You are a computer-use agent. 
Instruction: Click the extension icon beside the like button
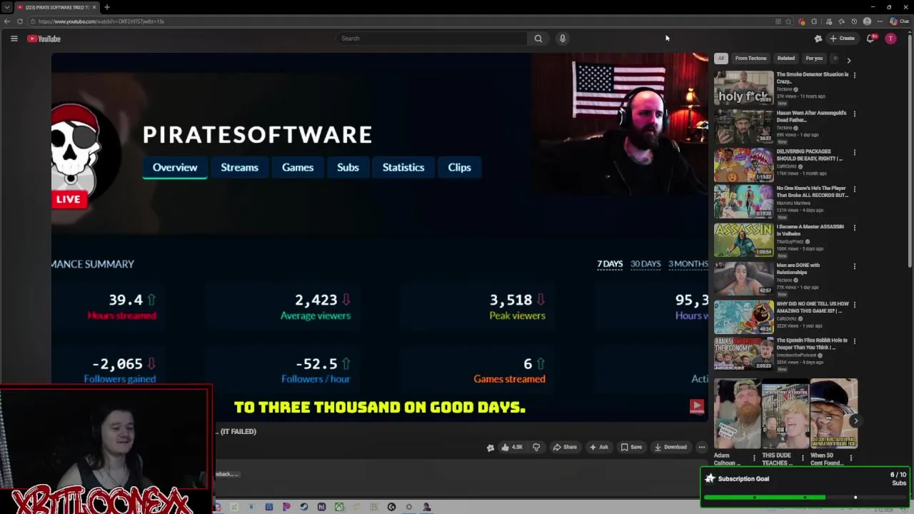click(491, 448)
